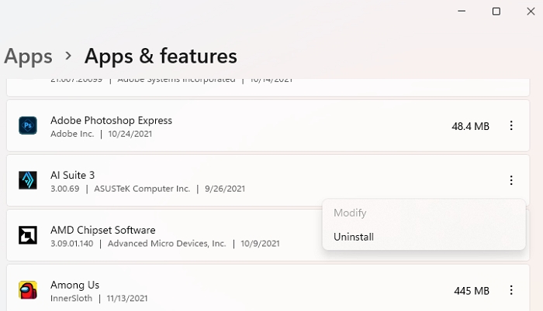Viewport: 543px width, 311px height.
Task: Click the Among Us app icon
Action: [x=28, y=290]
